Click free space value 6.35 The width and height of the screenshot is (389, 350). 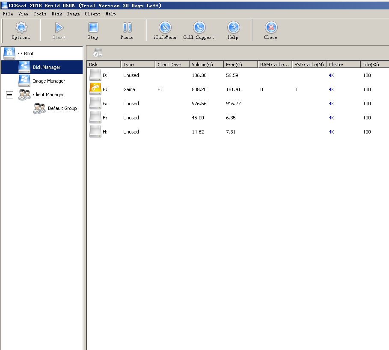(231, 118)
